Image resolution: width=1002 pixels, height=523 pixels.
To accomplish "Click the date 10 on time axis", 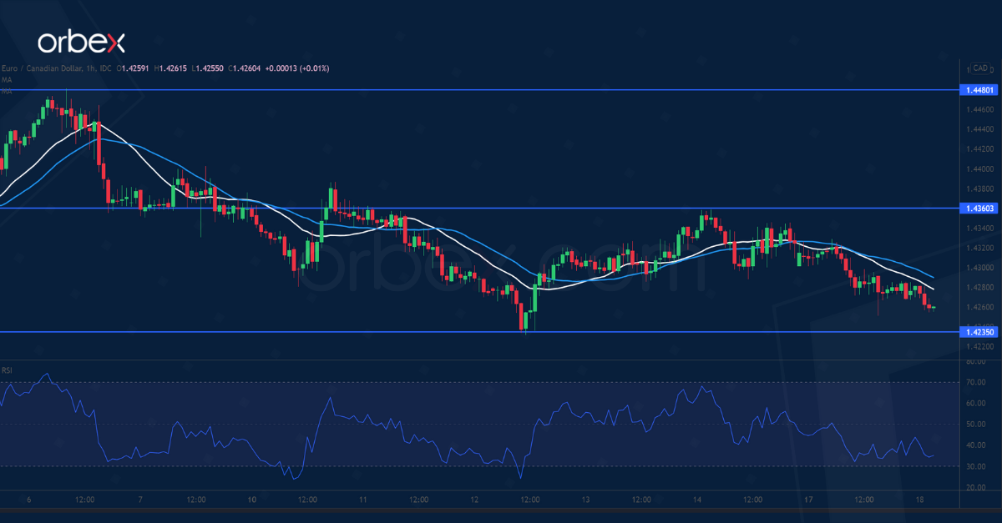I will [251, 500].
